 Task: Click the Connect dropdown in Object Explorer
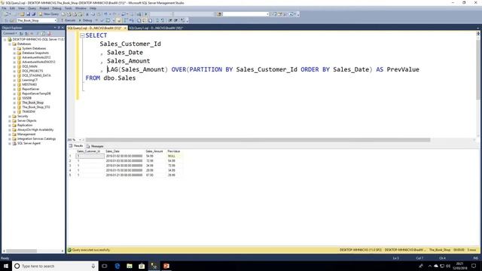10,33
